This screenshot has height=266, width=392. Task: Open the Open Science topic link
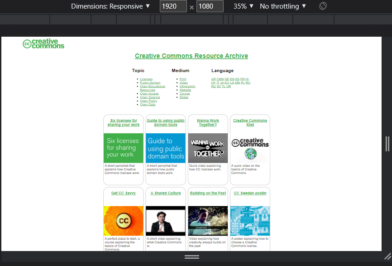pyautogui.click(x=150, y=97)
